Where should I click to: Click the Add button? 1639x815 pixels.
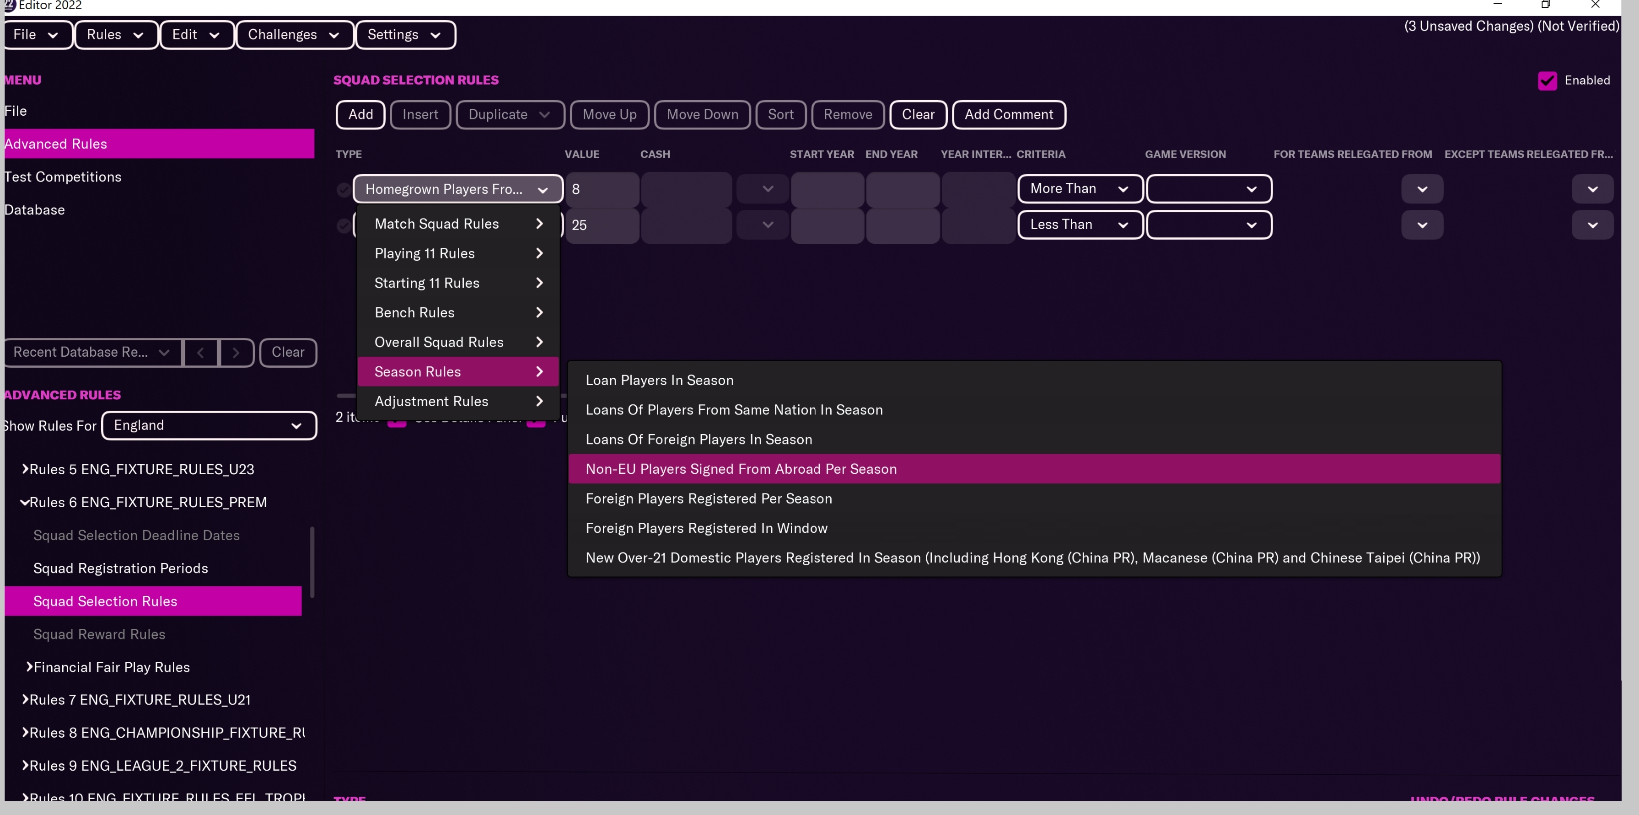pyautogui.click(x=360, y=114)
